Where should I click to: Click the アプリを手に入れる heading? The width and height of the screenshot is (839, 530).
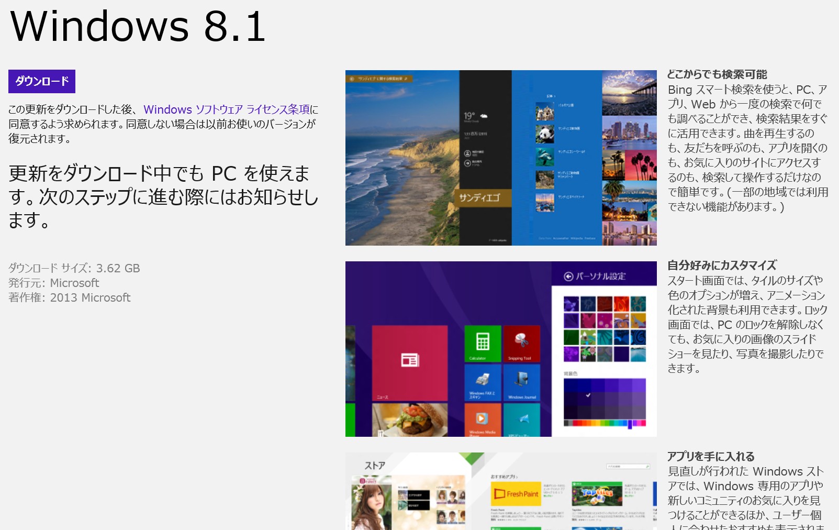(711, 457)
